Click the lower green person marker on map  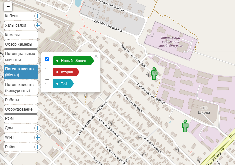(185, 126)
